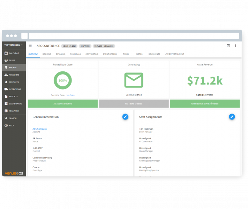Click the 100% probability circle

pyautogui.click(x=62, y=80)
